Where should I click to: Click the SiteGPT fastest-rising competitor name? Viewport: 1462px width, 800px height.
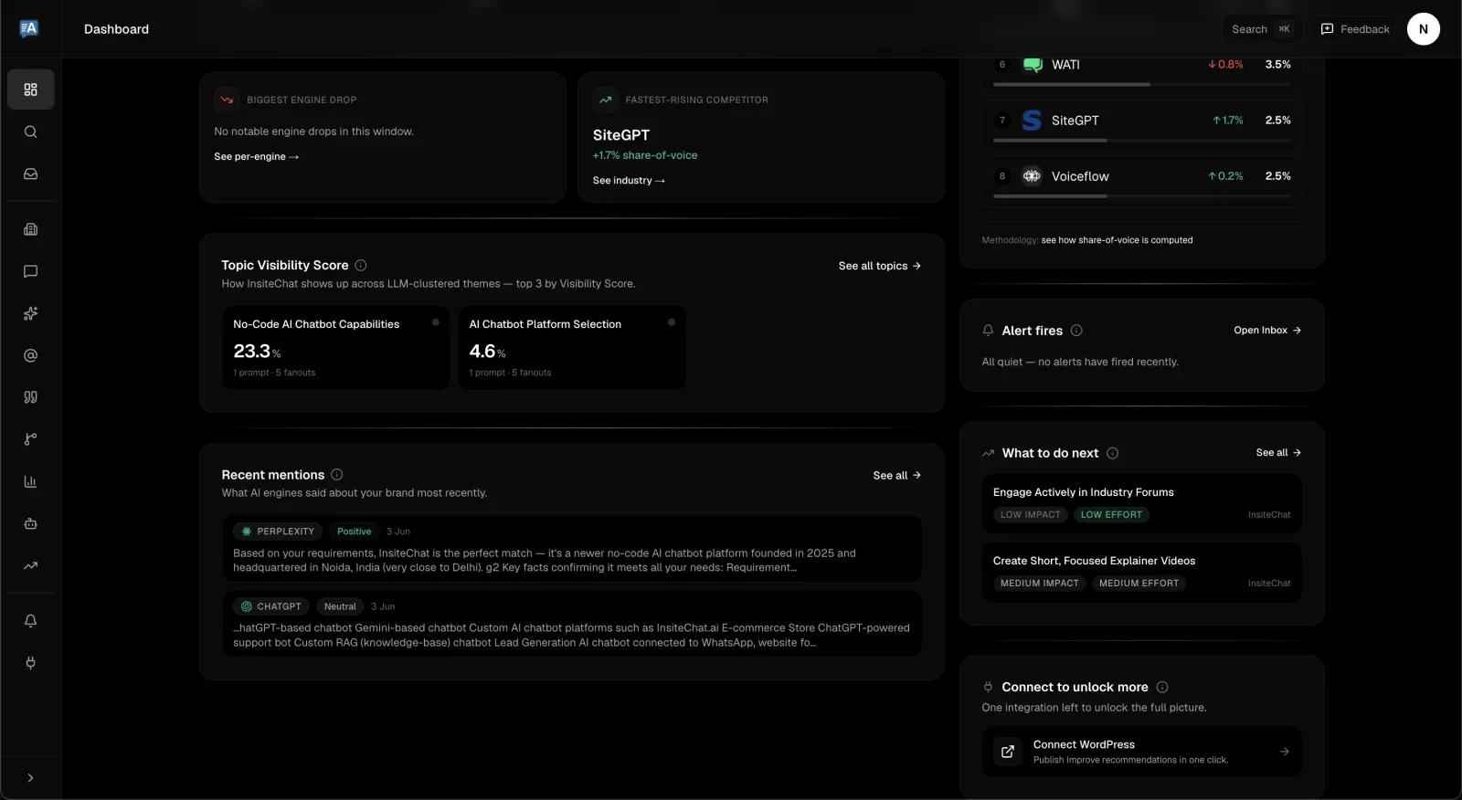click(x=621, y=135)
